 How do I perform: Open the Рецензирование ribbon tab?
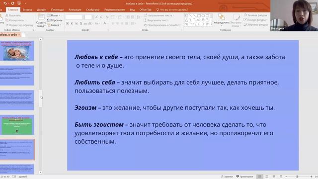[x=115, y=9]
